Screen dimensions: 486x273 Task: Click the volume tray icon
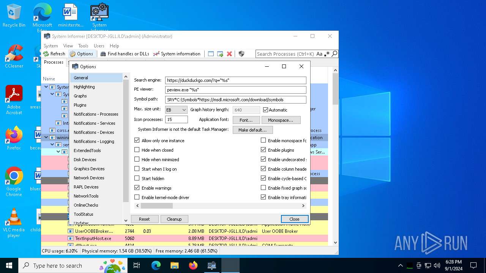pos(437,265)
